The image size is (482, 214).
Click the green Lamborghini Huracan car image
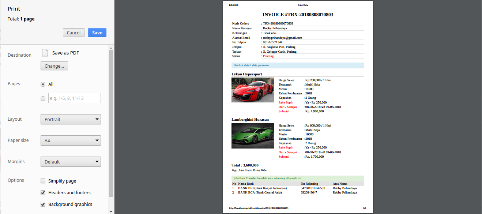pyautogui.click(x=252, y=136)
